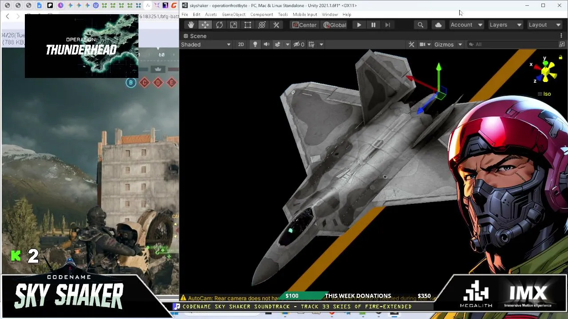The image size is (568, 319).
Task: Open the cloud services icon
Action: [438, 25]
